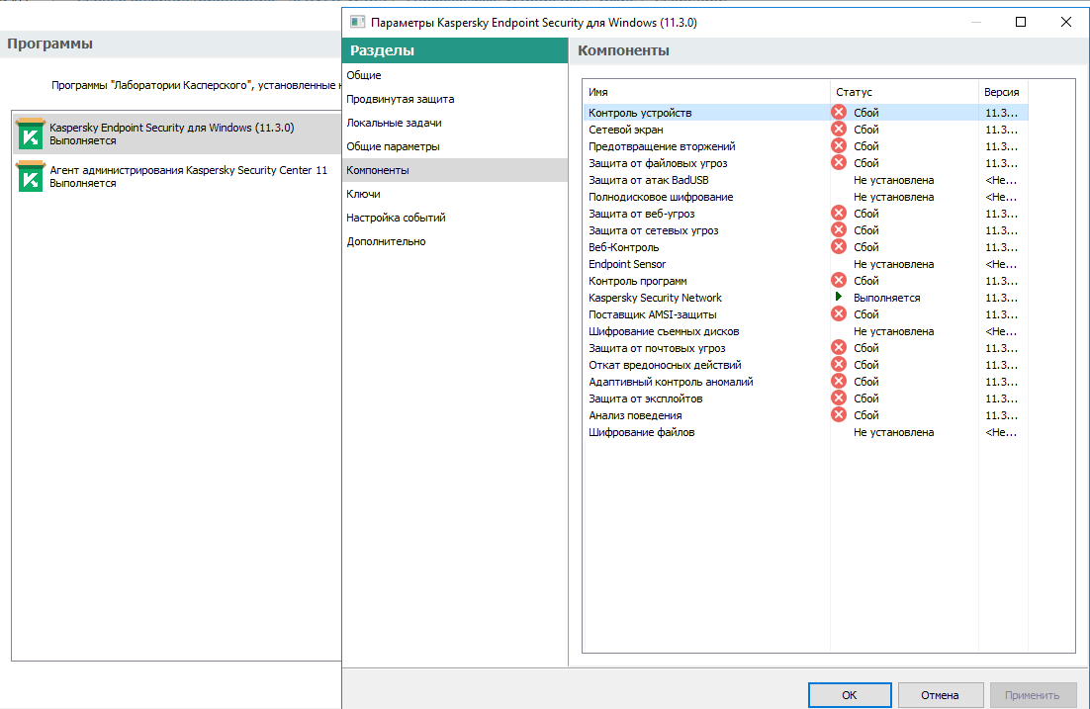
Task: Sort by the Имя column header
Action: 707,92
